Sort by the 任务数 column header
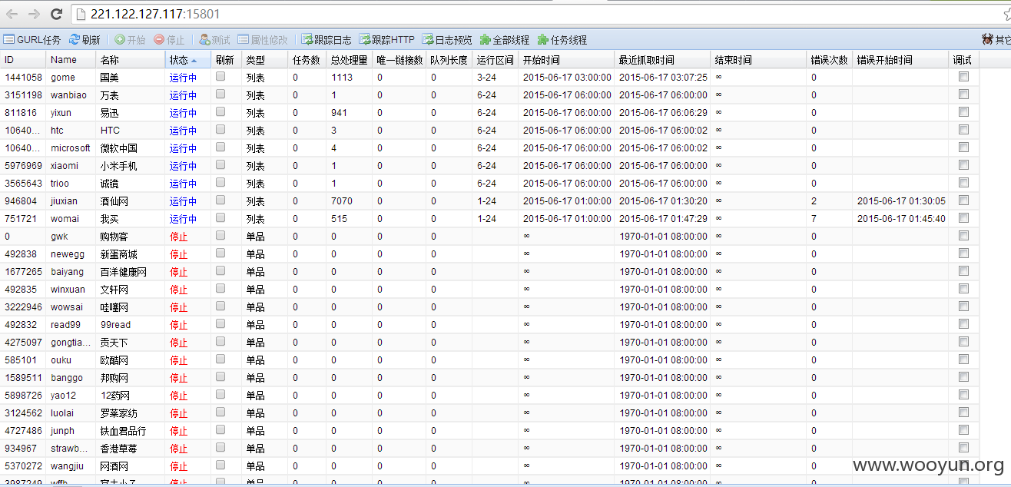The width and height of the screenshot is (1011, 487). 307,60
